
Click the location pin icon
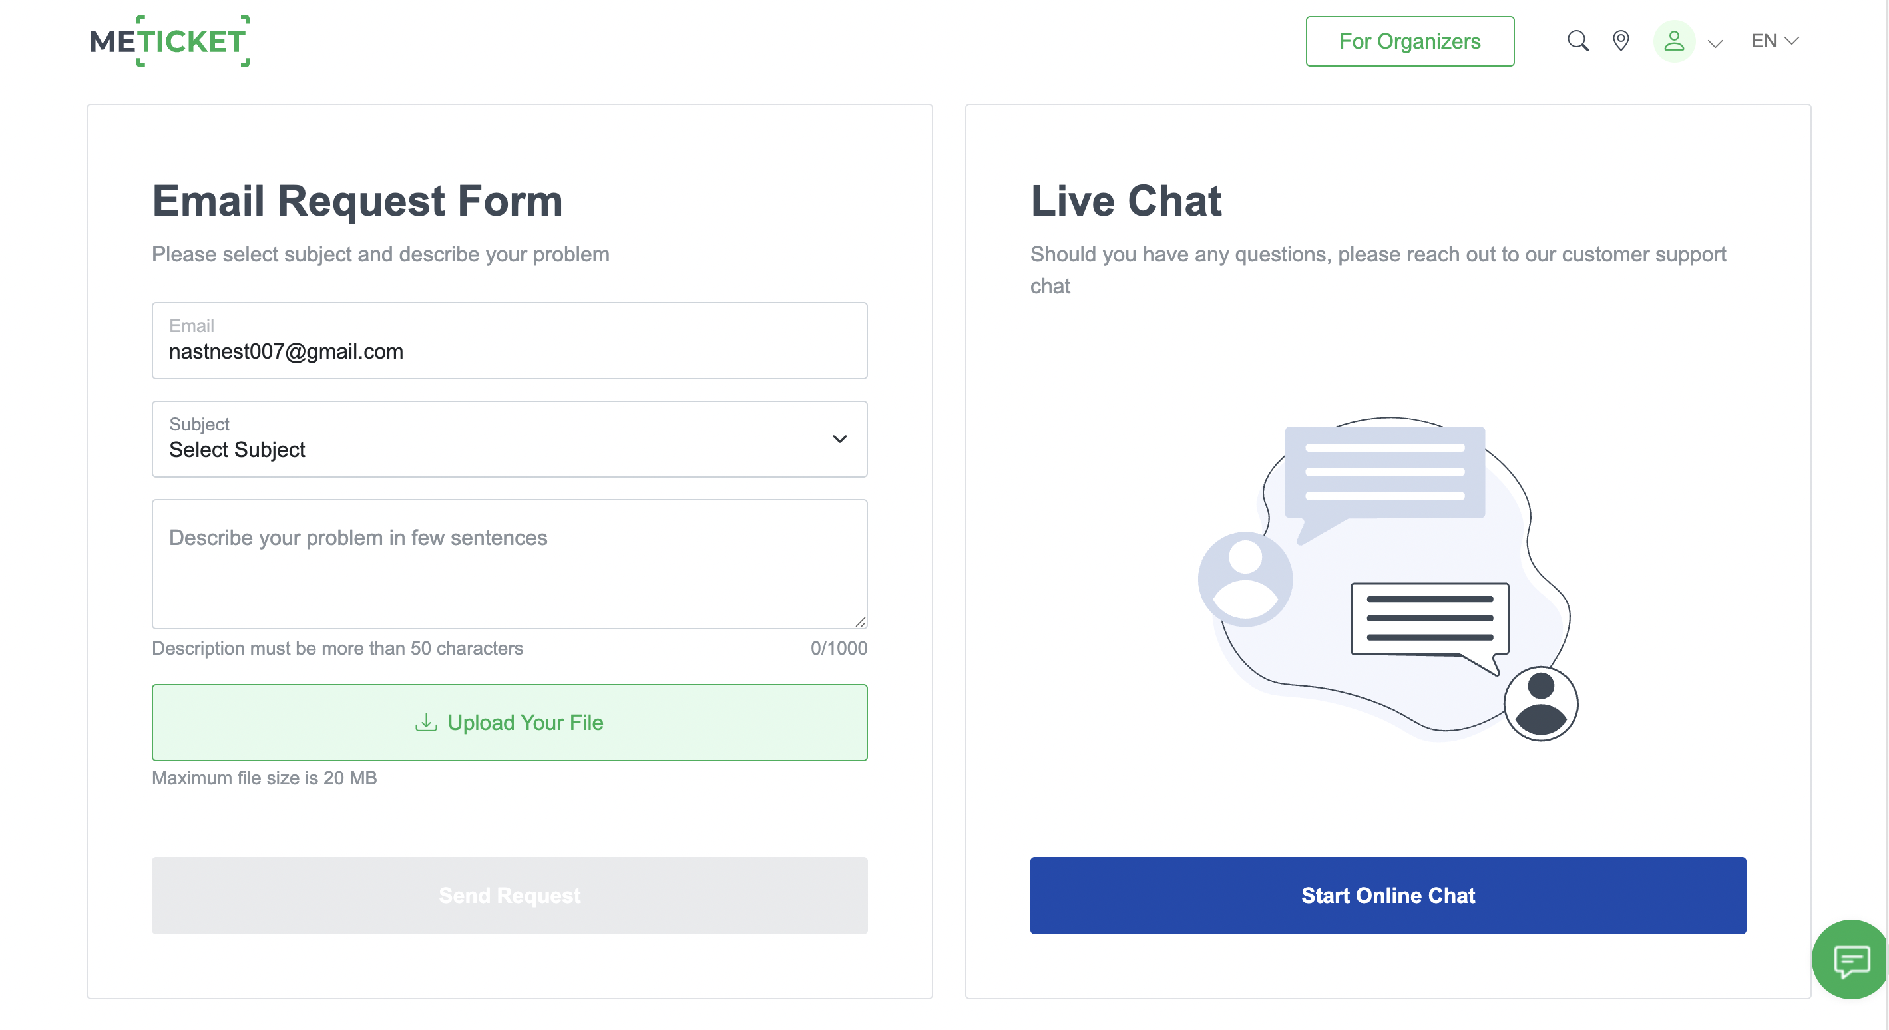(x=1621, y=41)
